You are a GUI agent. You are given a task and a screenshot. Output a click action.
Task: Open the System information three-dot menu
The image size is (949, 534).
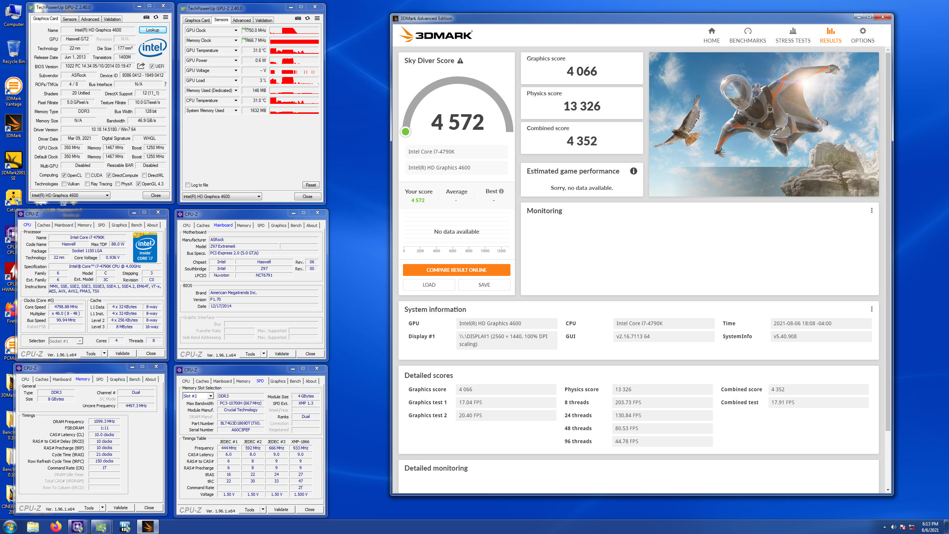click(872, 309)
